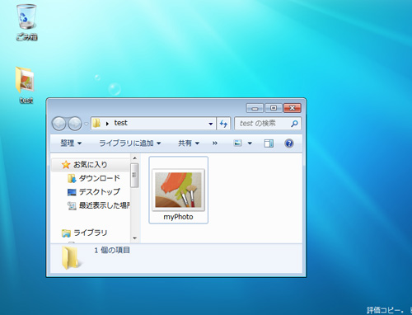Show more toolbar commands with chevron
This screenshot has height=315, width=412.
(x=215, y=143)
